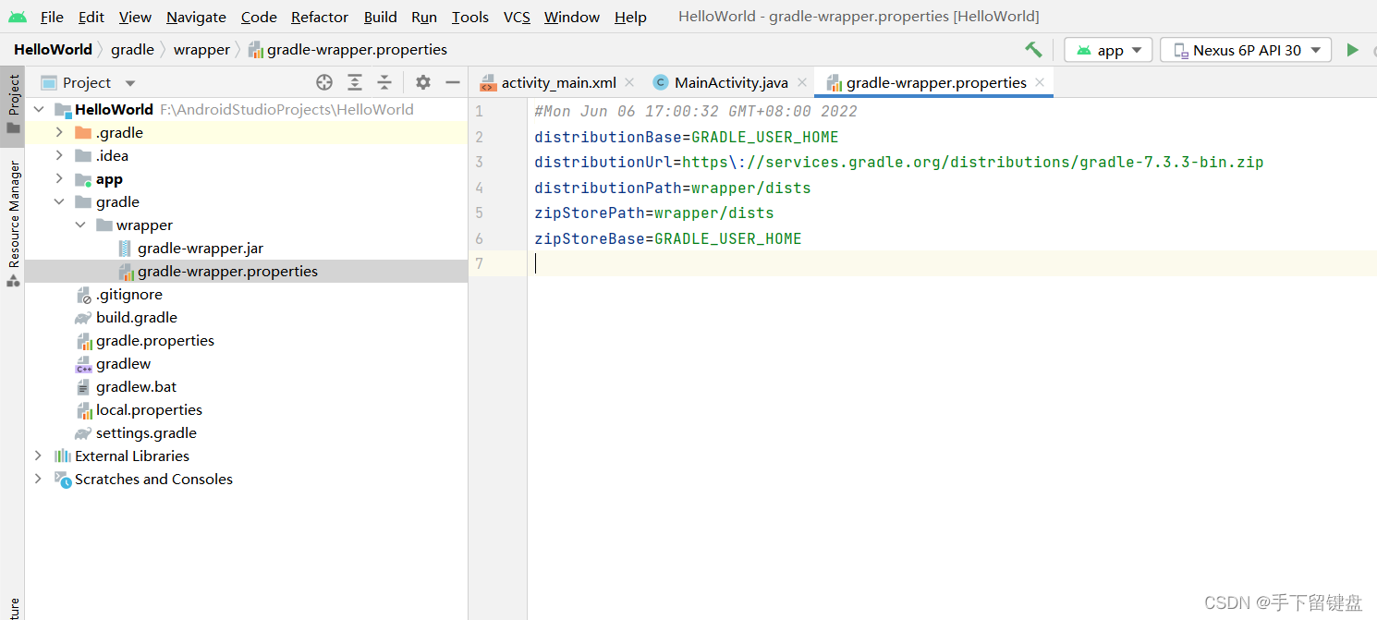Click the gradle breadcrumb in navigation bar
Viewport: 1377px width, 620px height.
pyautogui.click(x=132, y=50)
